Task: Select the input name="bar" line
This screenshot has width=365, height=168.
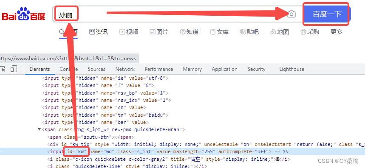Action: click(96, 122)
